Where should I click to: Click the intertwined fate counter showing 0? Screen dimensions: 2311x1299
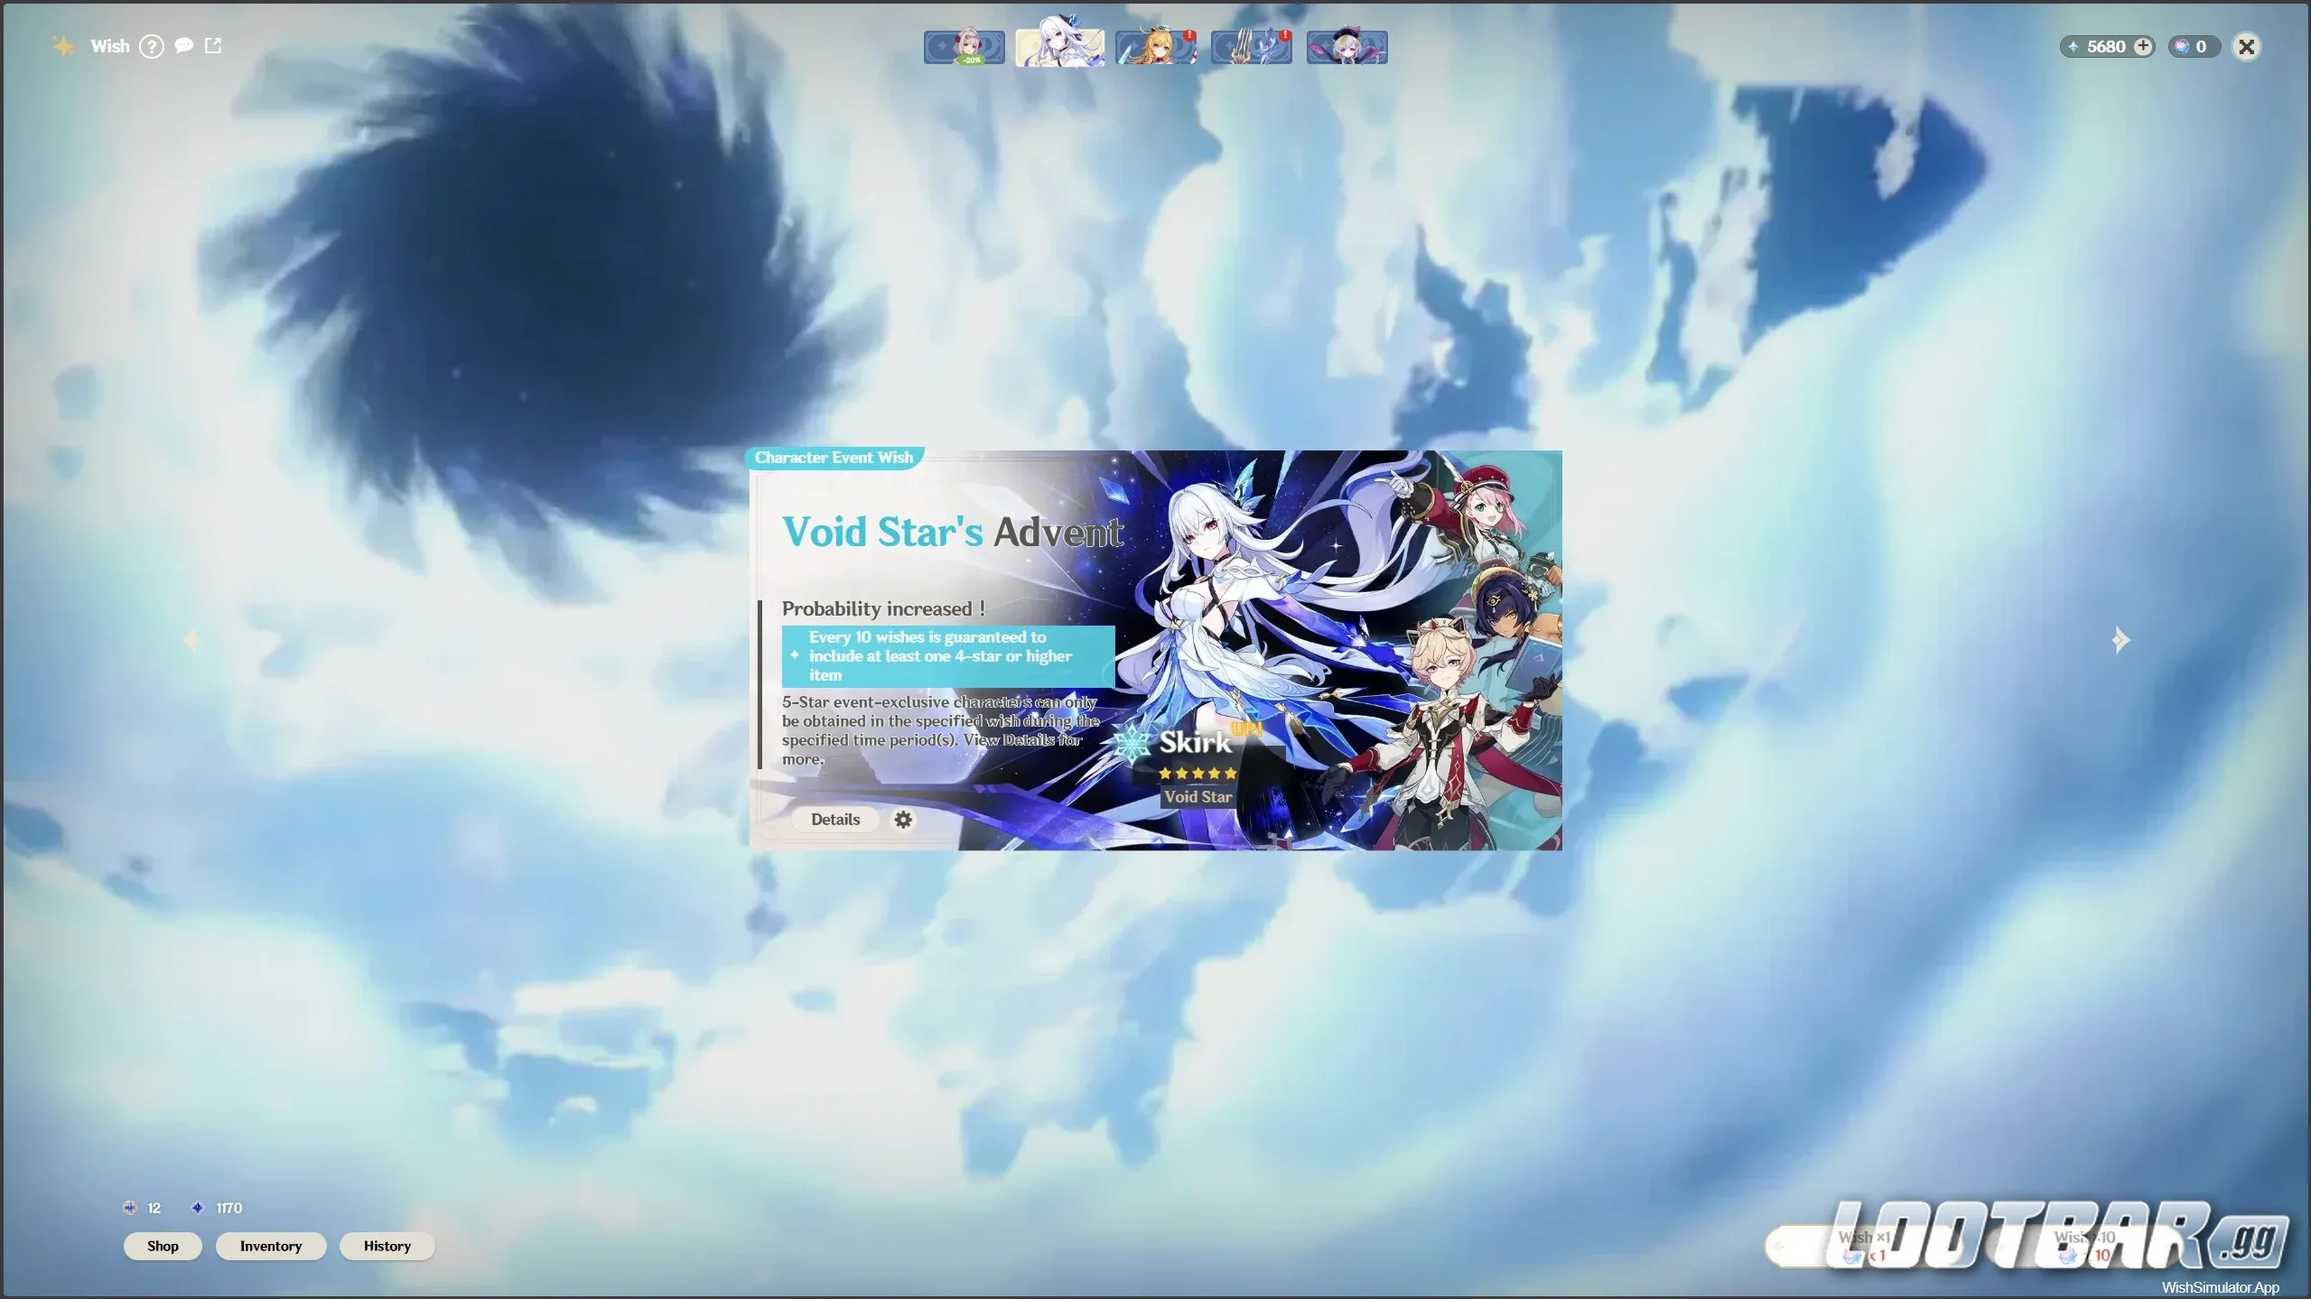2193,46
